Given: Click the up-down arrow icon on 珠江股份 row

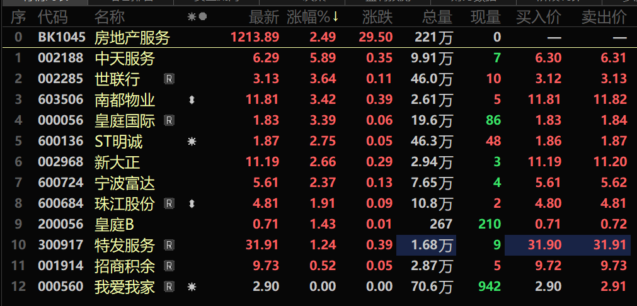Looking at the screenshot, I should pyautogui.click(x=192, y=203).
